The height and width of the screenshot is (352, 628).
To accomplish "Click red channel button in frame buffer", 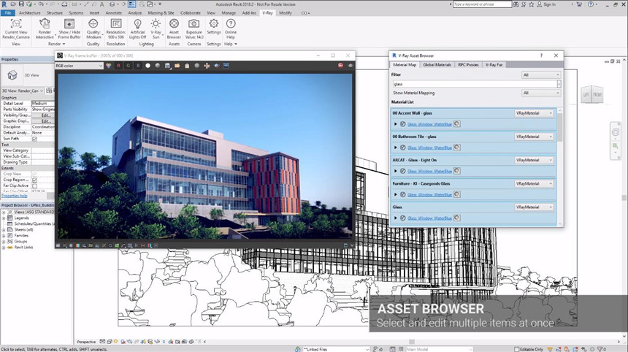I will click(x=119, y=66).
